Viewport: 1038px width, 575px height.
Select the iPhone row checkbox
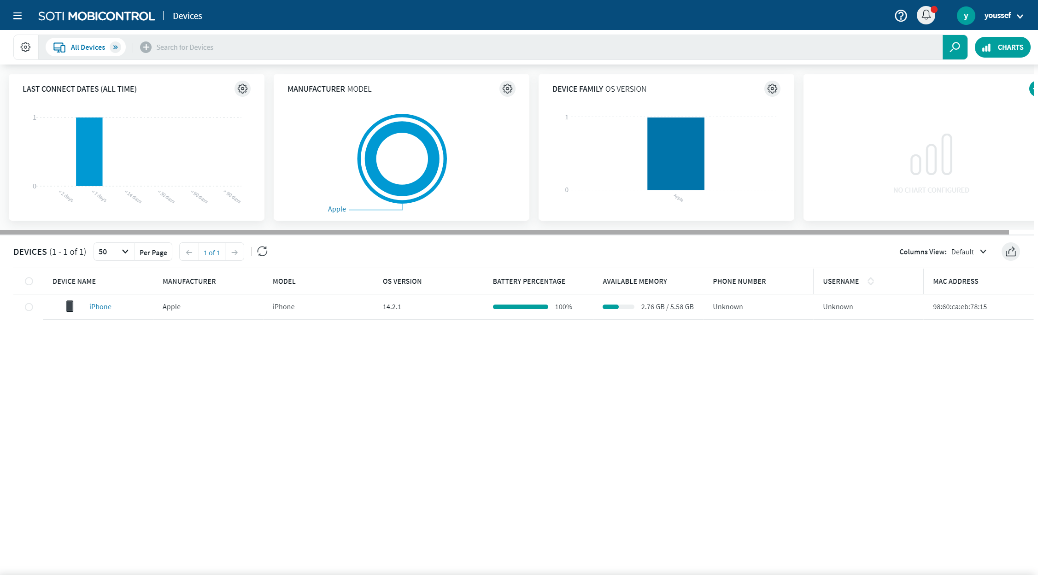pyautogui.click(x=29, y=307)
